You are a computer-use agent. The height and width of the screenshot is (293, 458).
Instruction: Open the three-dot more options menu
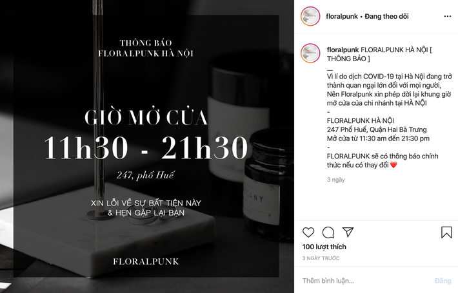click(448, 16)
